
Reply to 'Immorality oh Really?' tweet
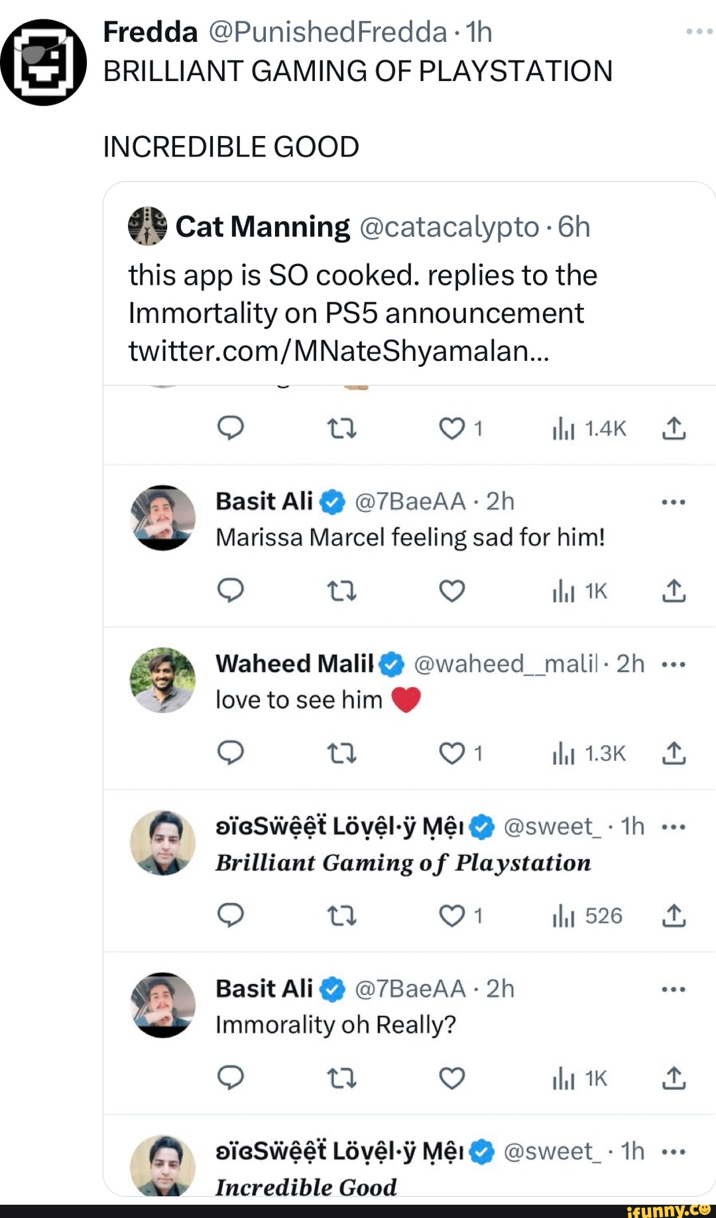tap(231, 1078)
